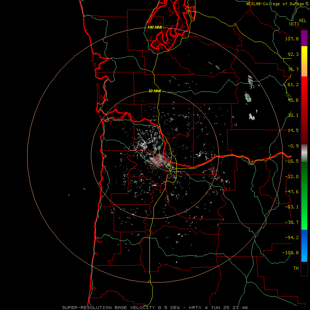Screen dimensions: 310x310
Task: Click the blue segment of the color bar
Action: click(304, 246)
